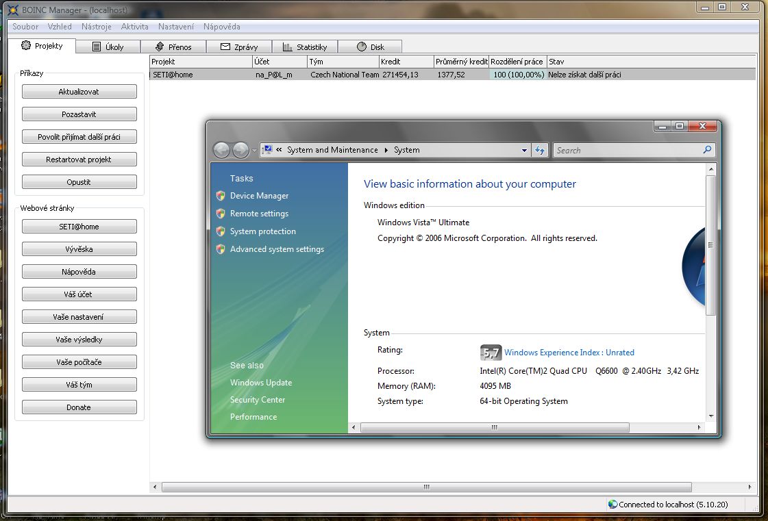The image size is (768, 521).
Task: Switch to the Přenos tab
Action: 173,47
